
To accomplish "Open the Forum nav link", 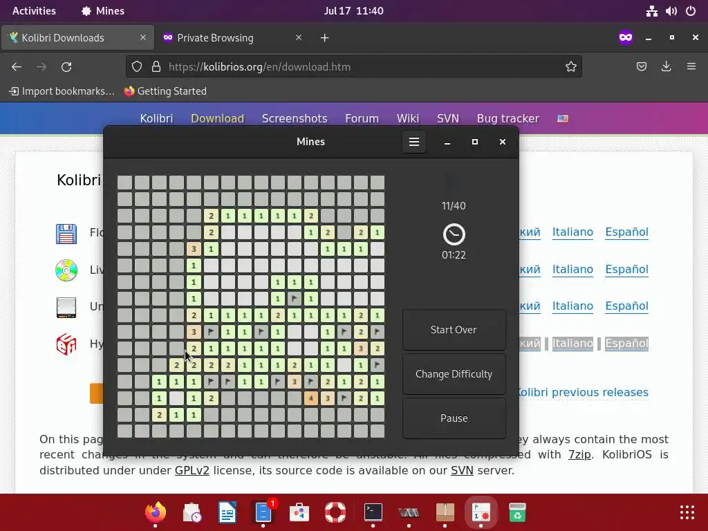I will click(362, 118).
